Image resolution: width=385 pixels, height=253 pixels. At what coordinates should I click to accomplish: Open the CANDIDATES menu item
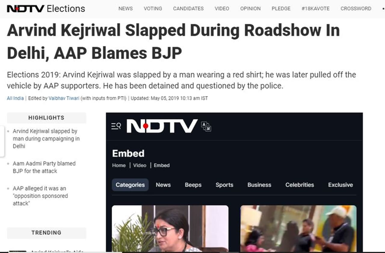[x=188, y=8]
